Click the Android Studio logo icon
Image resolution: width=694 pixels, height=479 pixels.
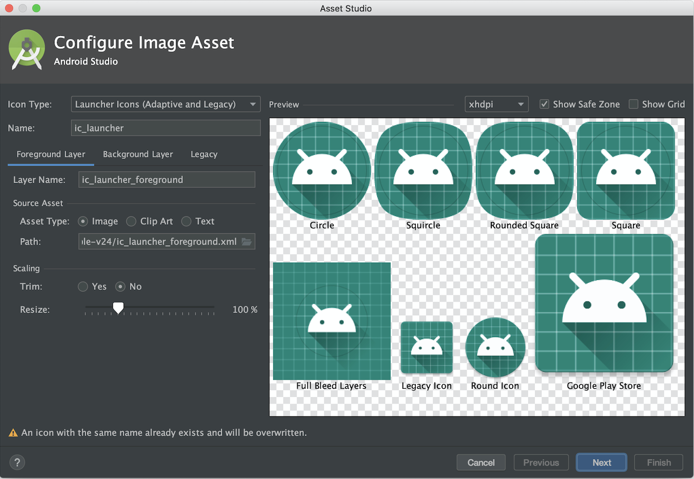pyautogui.click(x=27, y=49)
